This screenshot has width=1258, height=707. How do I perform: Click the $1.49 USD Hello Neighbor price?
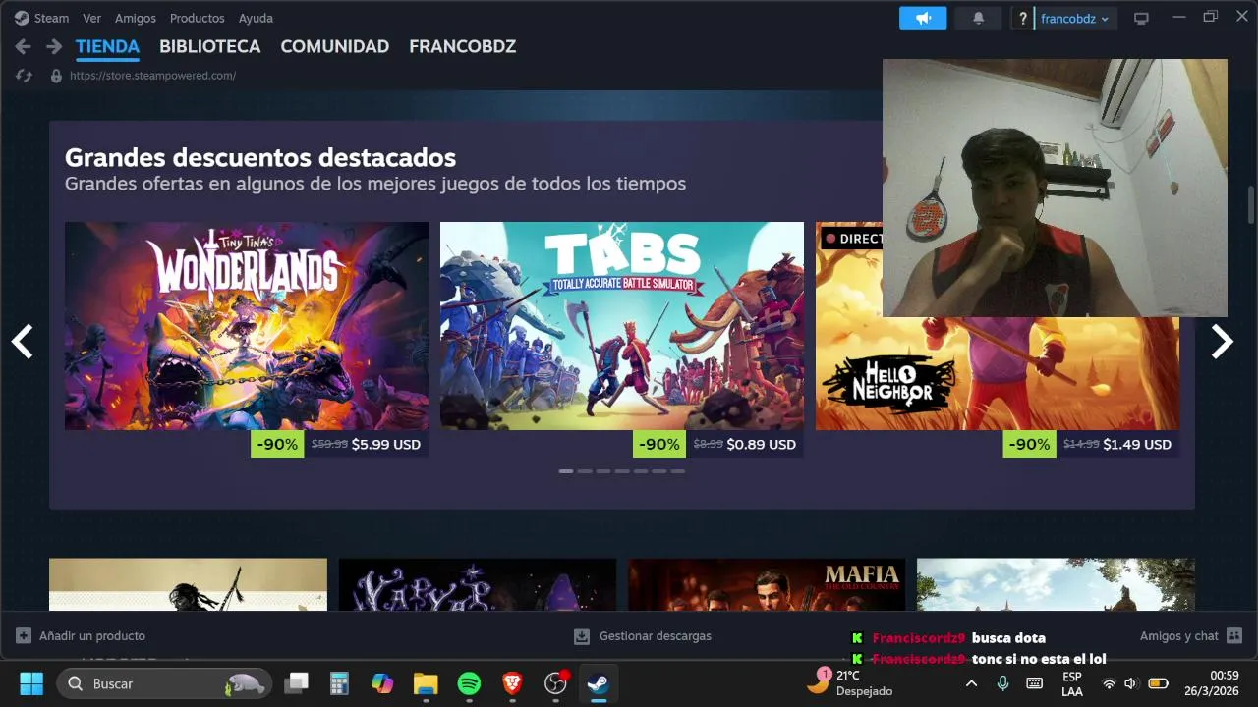click(x=1137, y=444)
